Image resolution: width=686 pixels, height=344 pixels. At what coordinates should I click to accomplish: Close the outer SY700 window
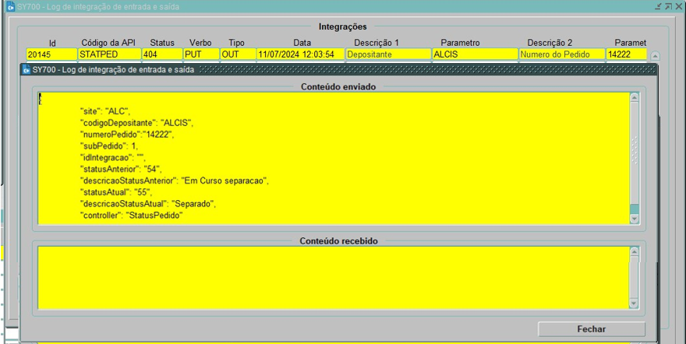pos(678,6)
